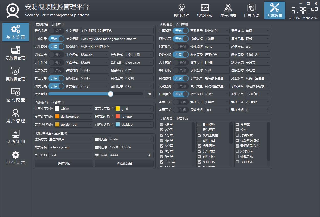Screen dimensions: 320x217
Task: Open 日志查询 log query module
Action: [x=251, y=11]
